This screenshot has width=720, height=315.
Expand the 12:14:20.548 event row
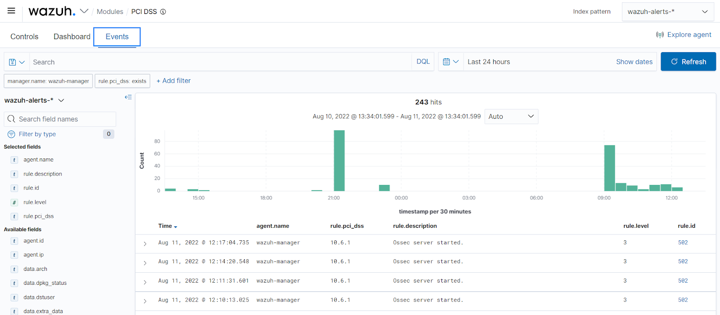(145, 263)
